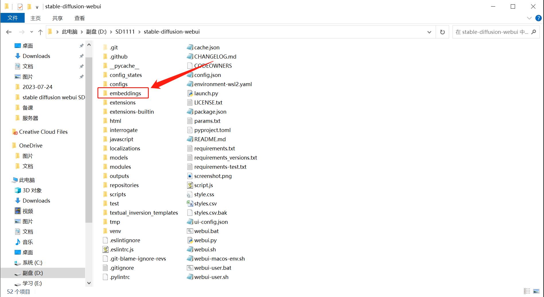The width and height of the screenshot is (544, 297).
Task: Expand the chevron after SD1111 in path
Action: click(140, 32)
